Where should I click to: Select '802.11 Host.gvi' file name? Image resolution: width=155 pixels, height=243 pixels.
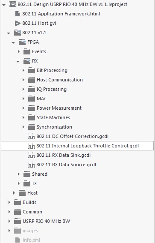point(39,23)
